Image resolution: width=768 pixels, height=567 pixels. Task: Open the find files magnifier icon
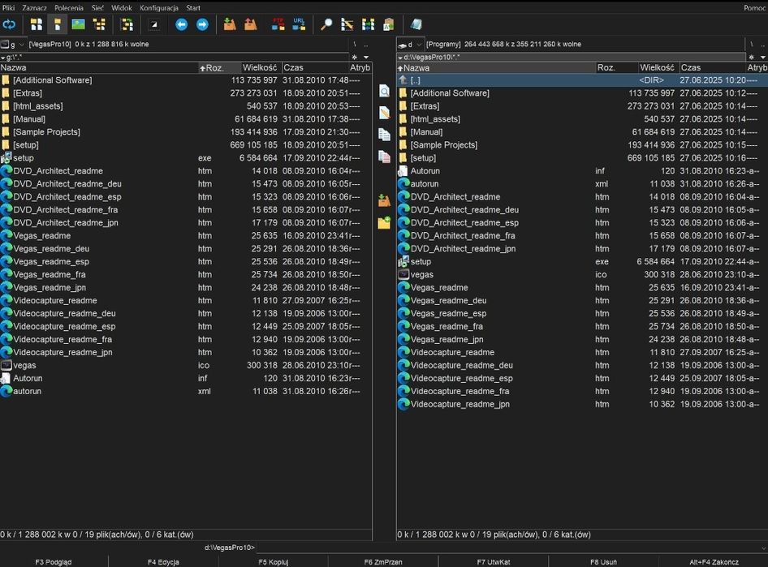[326, 24]
